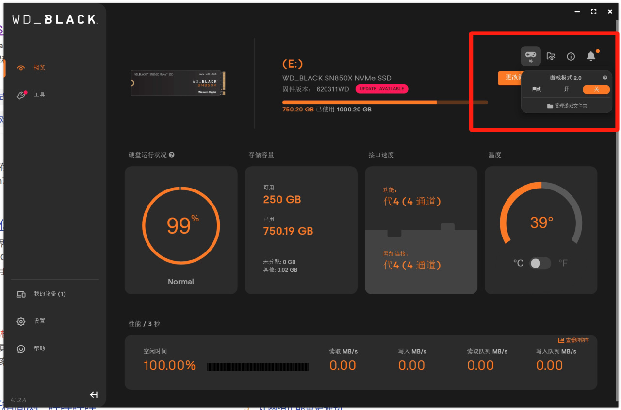Click the help icon beside 硬盘运行状况
This screenshot has width=621, height=410.
172,155
